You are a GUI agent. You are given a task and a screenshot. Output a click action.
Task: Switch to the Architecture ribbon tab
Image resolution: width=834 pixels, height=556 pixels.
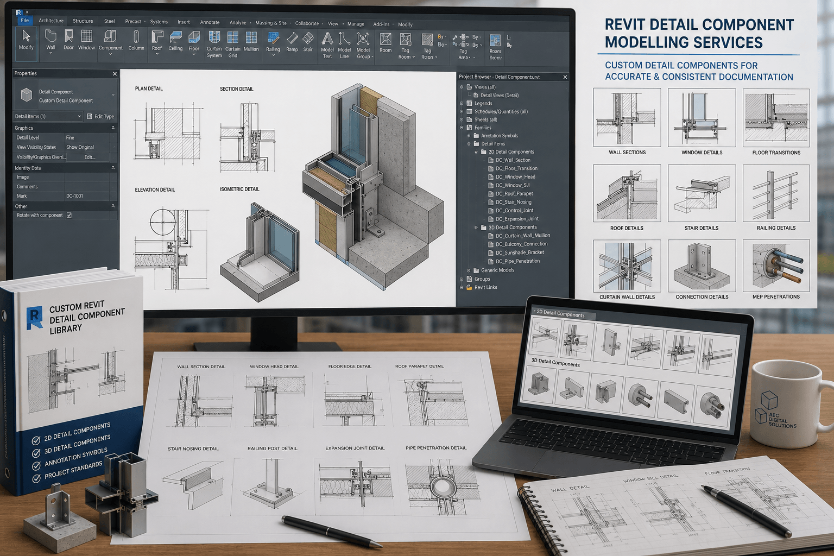(x=51, y=21)
